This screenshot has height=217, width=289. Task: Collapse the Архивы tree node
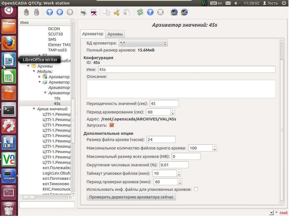click(x=29, y=66)
